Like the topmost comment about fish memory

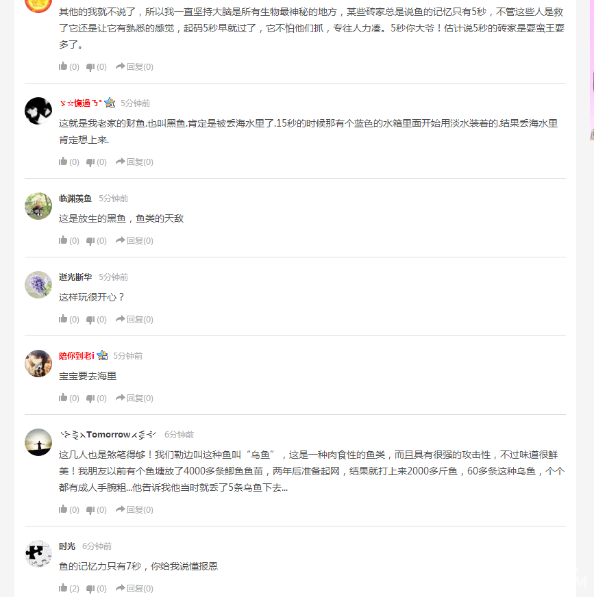click(x=69, y=67)
